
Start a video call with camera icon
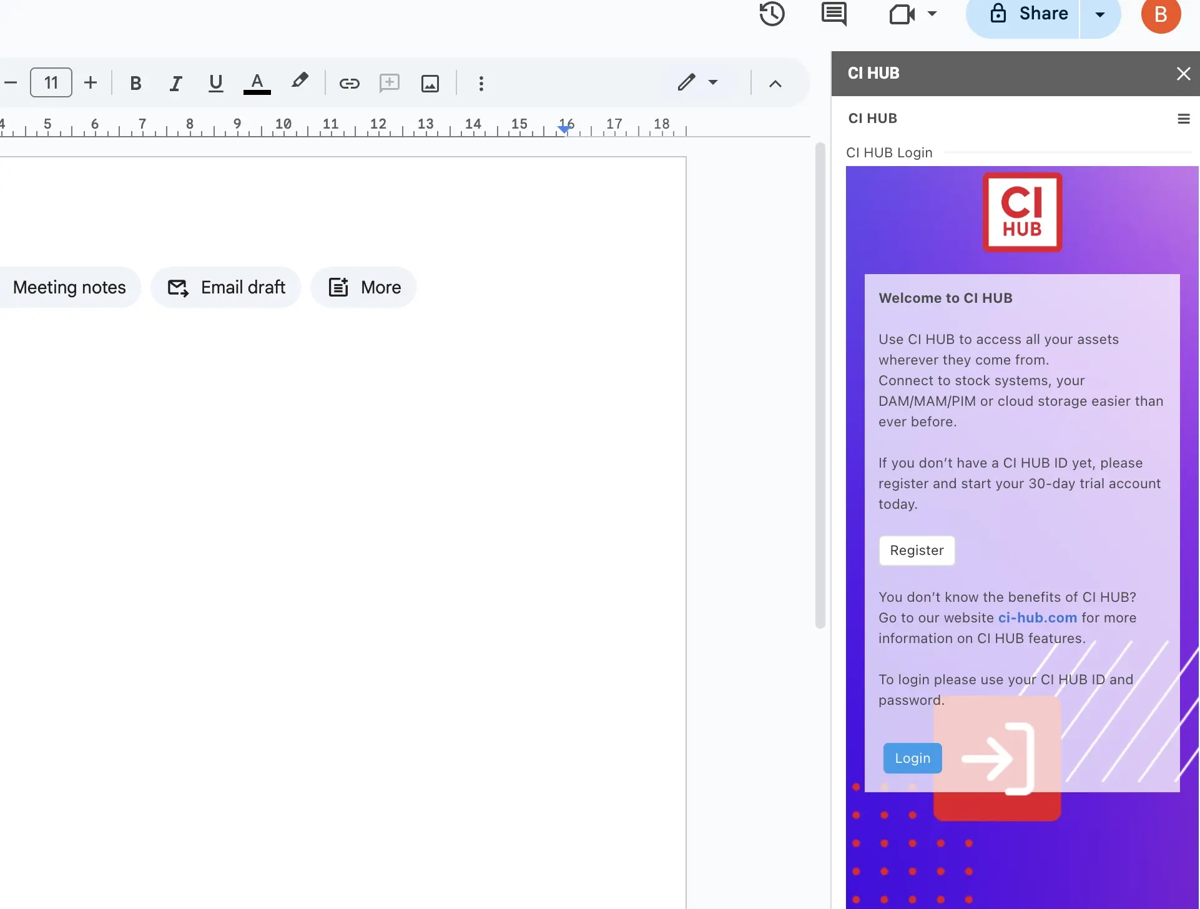pyautogui.click(x=902, y=14)
